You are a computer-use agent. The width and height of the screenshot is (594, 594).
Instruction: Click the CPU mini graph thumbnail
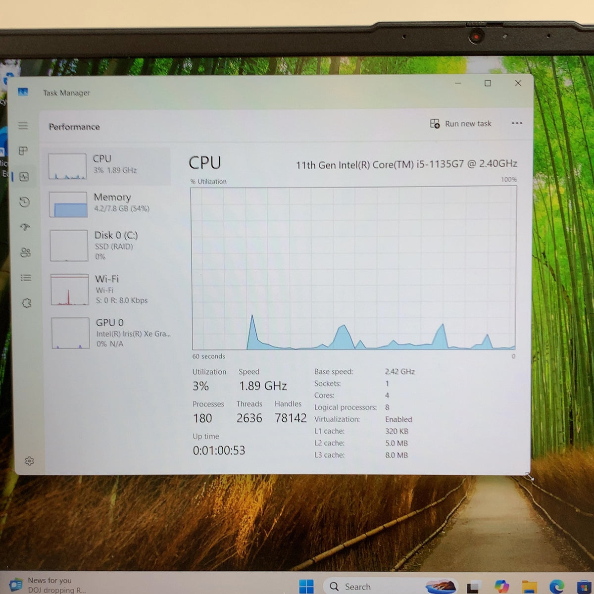point(67,166)
